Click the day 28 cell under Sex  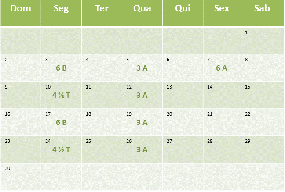[222, 149]
